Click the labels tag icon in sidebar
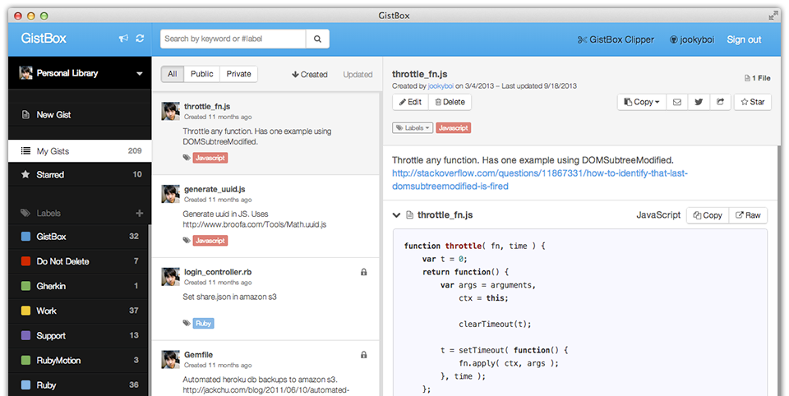 (25, 214)
